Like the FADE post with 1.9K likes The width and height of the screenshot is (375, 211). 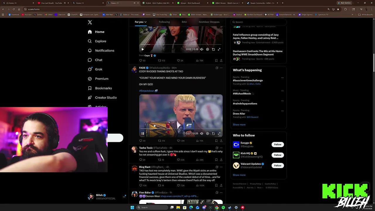click(x=181, y=141)
